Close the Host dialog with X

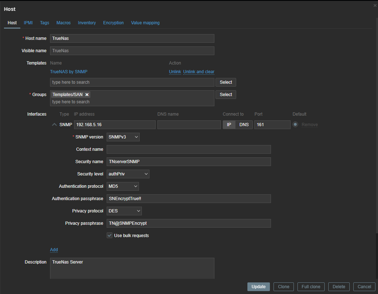pyautogui.click(x=375, y=5)
